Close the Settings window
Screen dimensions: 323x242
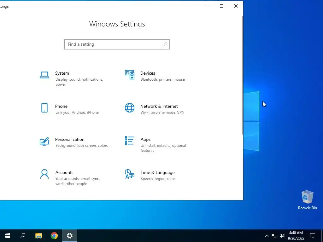236,6
